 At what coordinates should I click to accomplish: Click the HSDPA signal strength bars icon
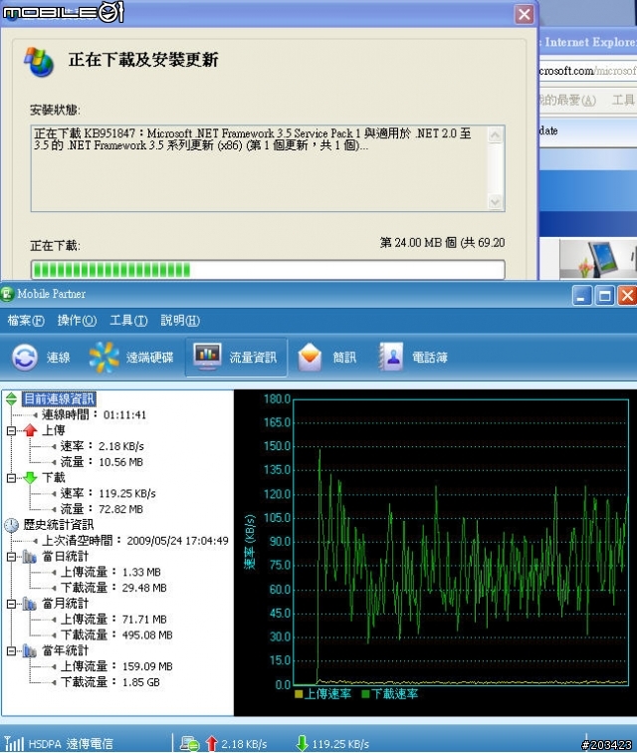[14, 743]
